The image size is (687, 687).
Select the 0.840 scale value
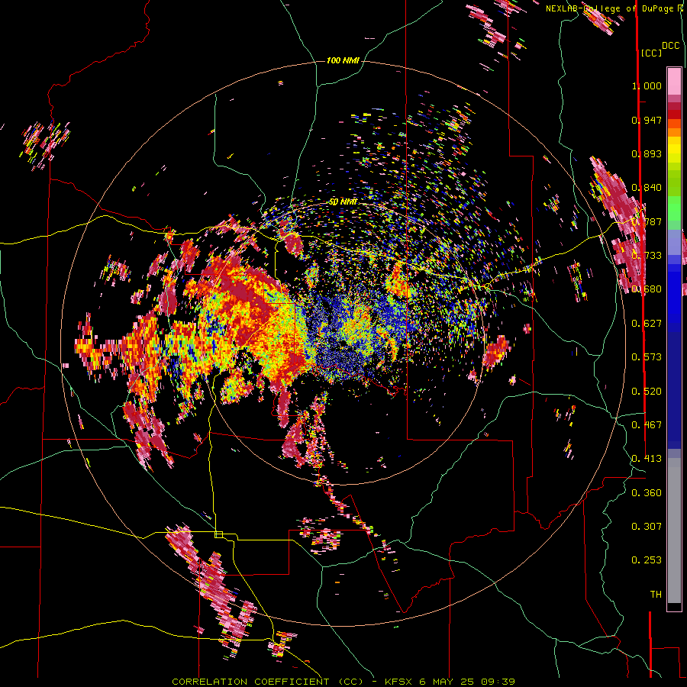pos(647,188)
